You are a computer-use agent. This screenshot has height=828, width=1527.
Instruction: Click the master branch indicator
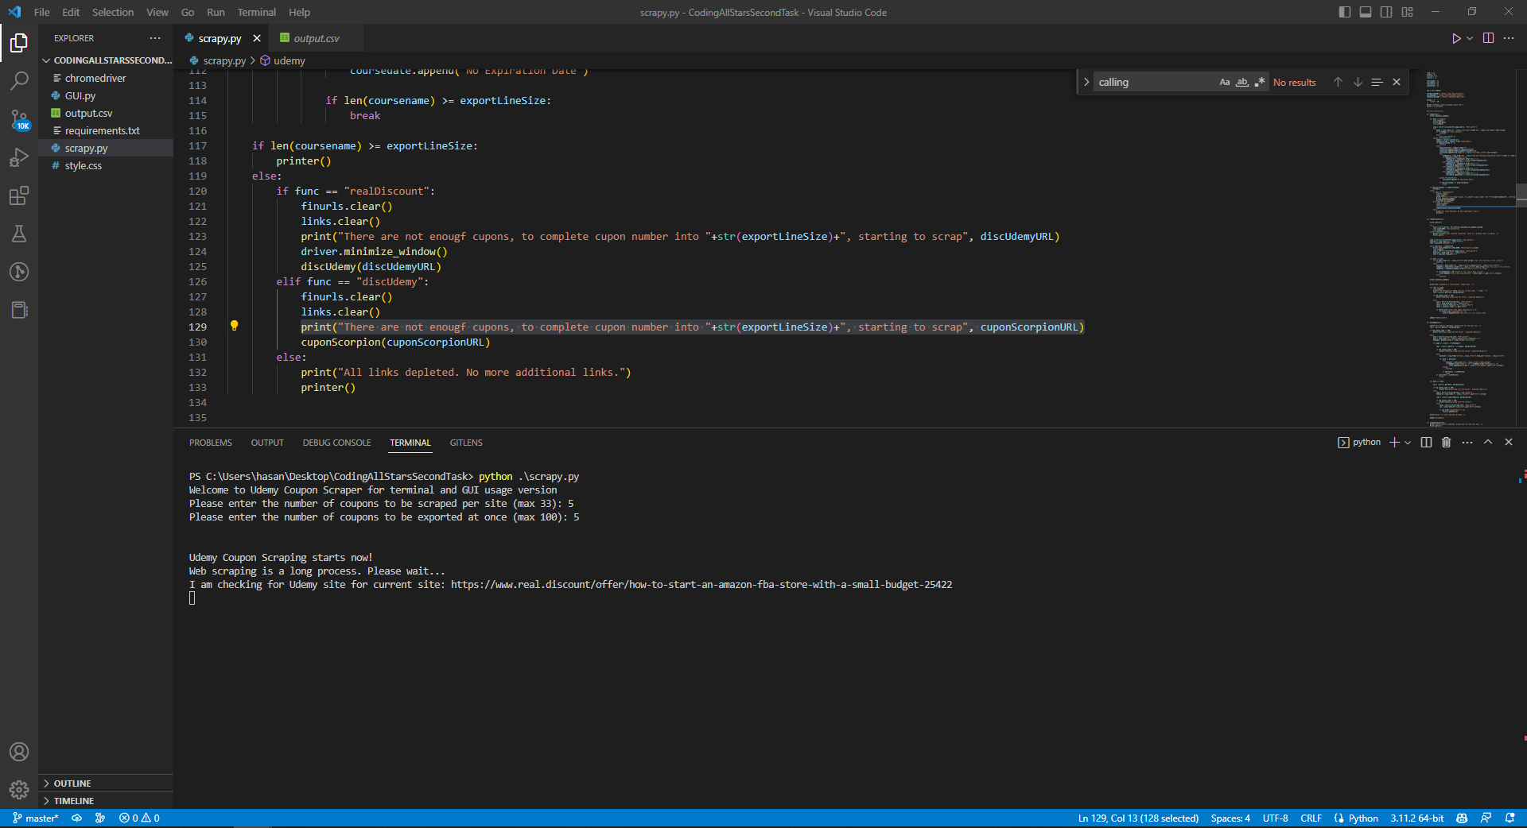[x=35, y=818]
